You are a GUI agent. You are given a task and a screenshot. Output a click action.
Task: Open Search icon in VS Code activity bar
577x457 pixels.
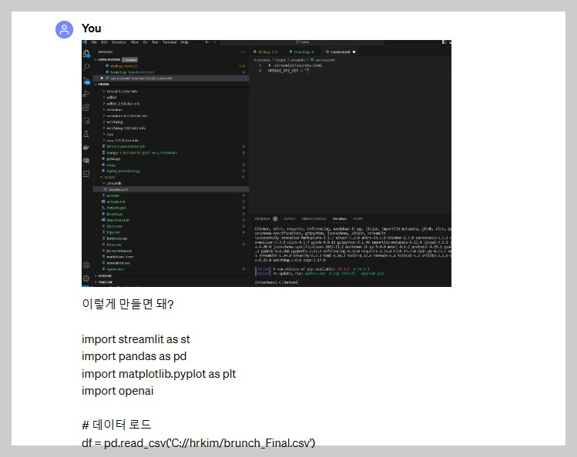86,66
